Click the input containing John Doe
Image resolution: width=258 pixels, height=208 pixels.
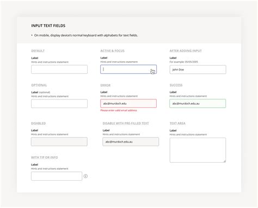[x=198, y=69]
